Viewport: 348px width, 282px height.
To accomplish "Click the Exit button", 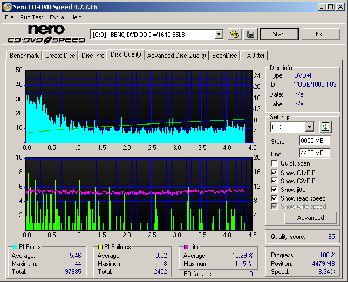I will click(320, 34).
